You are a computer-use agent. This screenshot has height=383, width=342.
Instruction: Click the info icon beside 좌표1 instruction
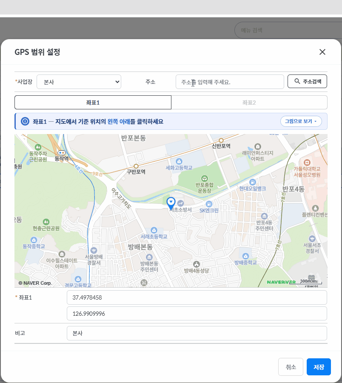tap(25, 121)
